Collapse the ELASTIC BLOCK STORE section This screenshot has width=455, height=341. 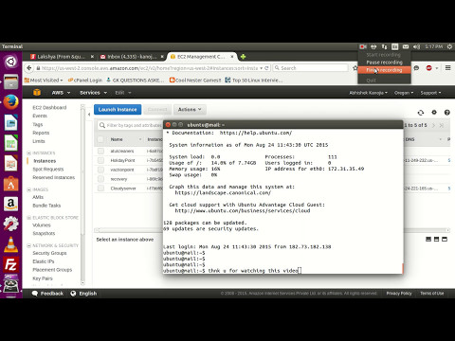tap(28, 218)
